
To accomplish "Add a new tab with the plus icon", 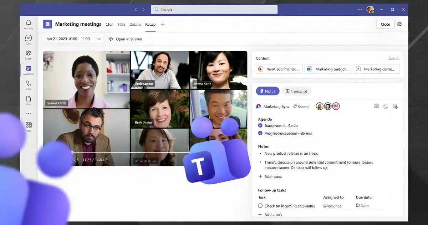I will [x=163, y=24].
